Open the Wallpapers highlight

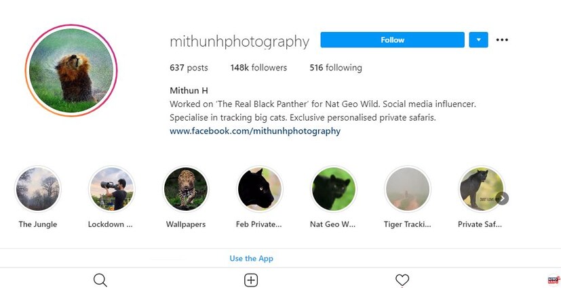click(x=186, y=188)
